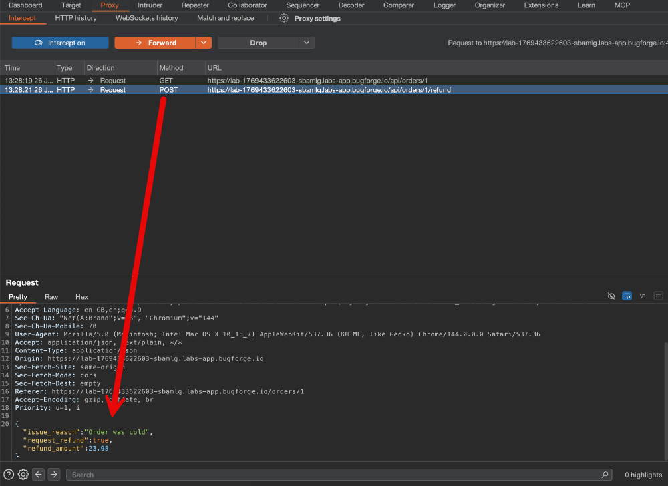Click the help question mark icon
The height and width of the screenshot is (486, 668).
point(9,475)
